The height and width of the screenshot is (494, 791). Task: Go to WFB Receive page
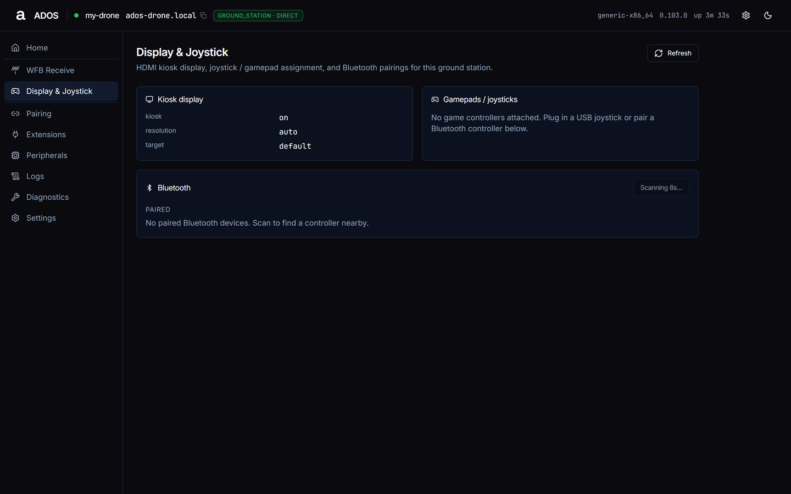[61, 70]
